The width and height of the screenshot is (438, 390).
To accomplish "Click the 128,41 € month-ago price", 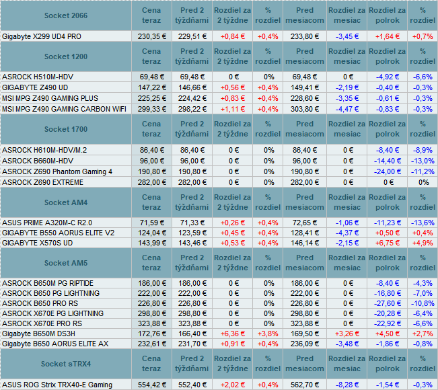I will tap(305, 233).
